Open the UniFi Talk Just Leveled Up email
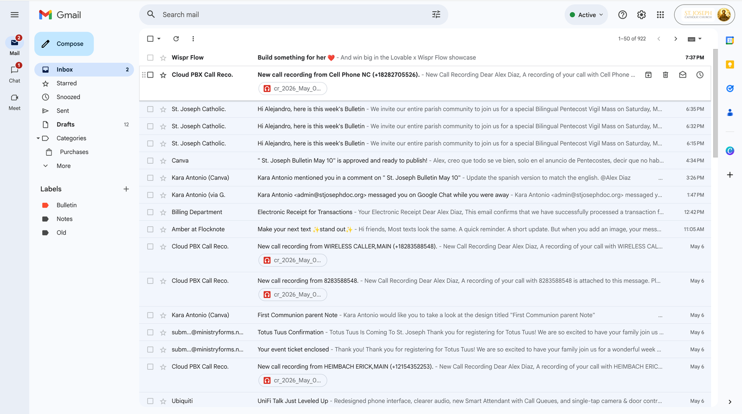 coord(425,401)
